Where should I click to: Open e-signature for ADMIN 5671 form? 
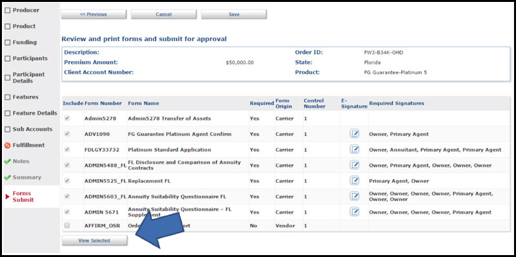pyautogui.click(x=354, y=212)
